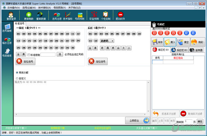Click the 选 button beside 标准胆拖 field
Viewport: 207px width, 136px height.
tap(60, 54)
